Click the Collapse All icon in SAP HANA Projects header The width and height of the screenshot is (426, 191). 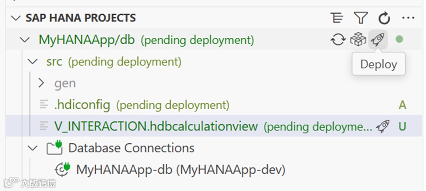pos(337,18)
